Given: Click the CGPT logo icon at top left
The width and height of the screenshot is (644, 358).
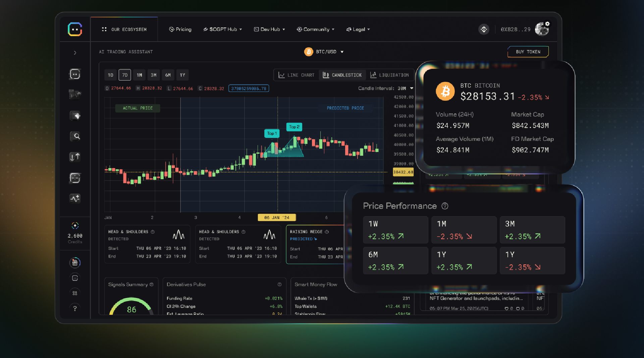Looking at the screenshot, I should 75,29.
